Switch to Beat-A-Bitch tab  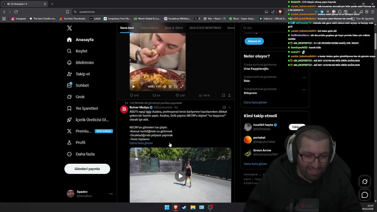174,28
